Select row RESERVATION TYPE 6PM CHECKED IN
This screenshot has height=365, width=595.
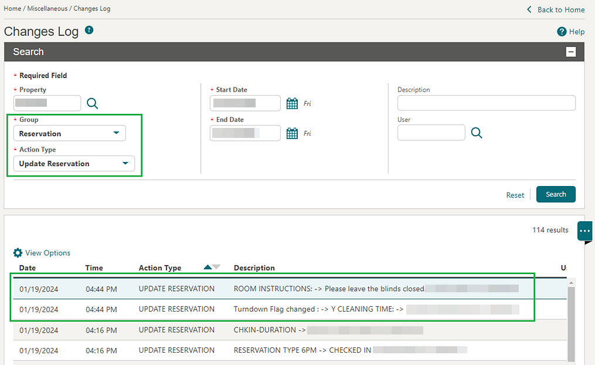click(290, 350)
